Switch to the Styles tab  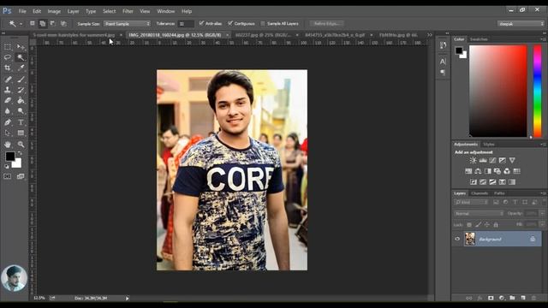click(x=489, y=145)
